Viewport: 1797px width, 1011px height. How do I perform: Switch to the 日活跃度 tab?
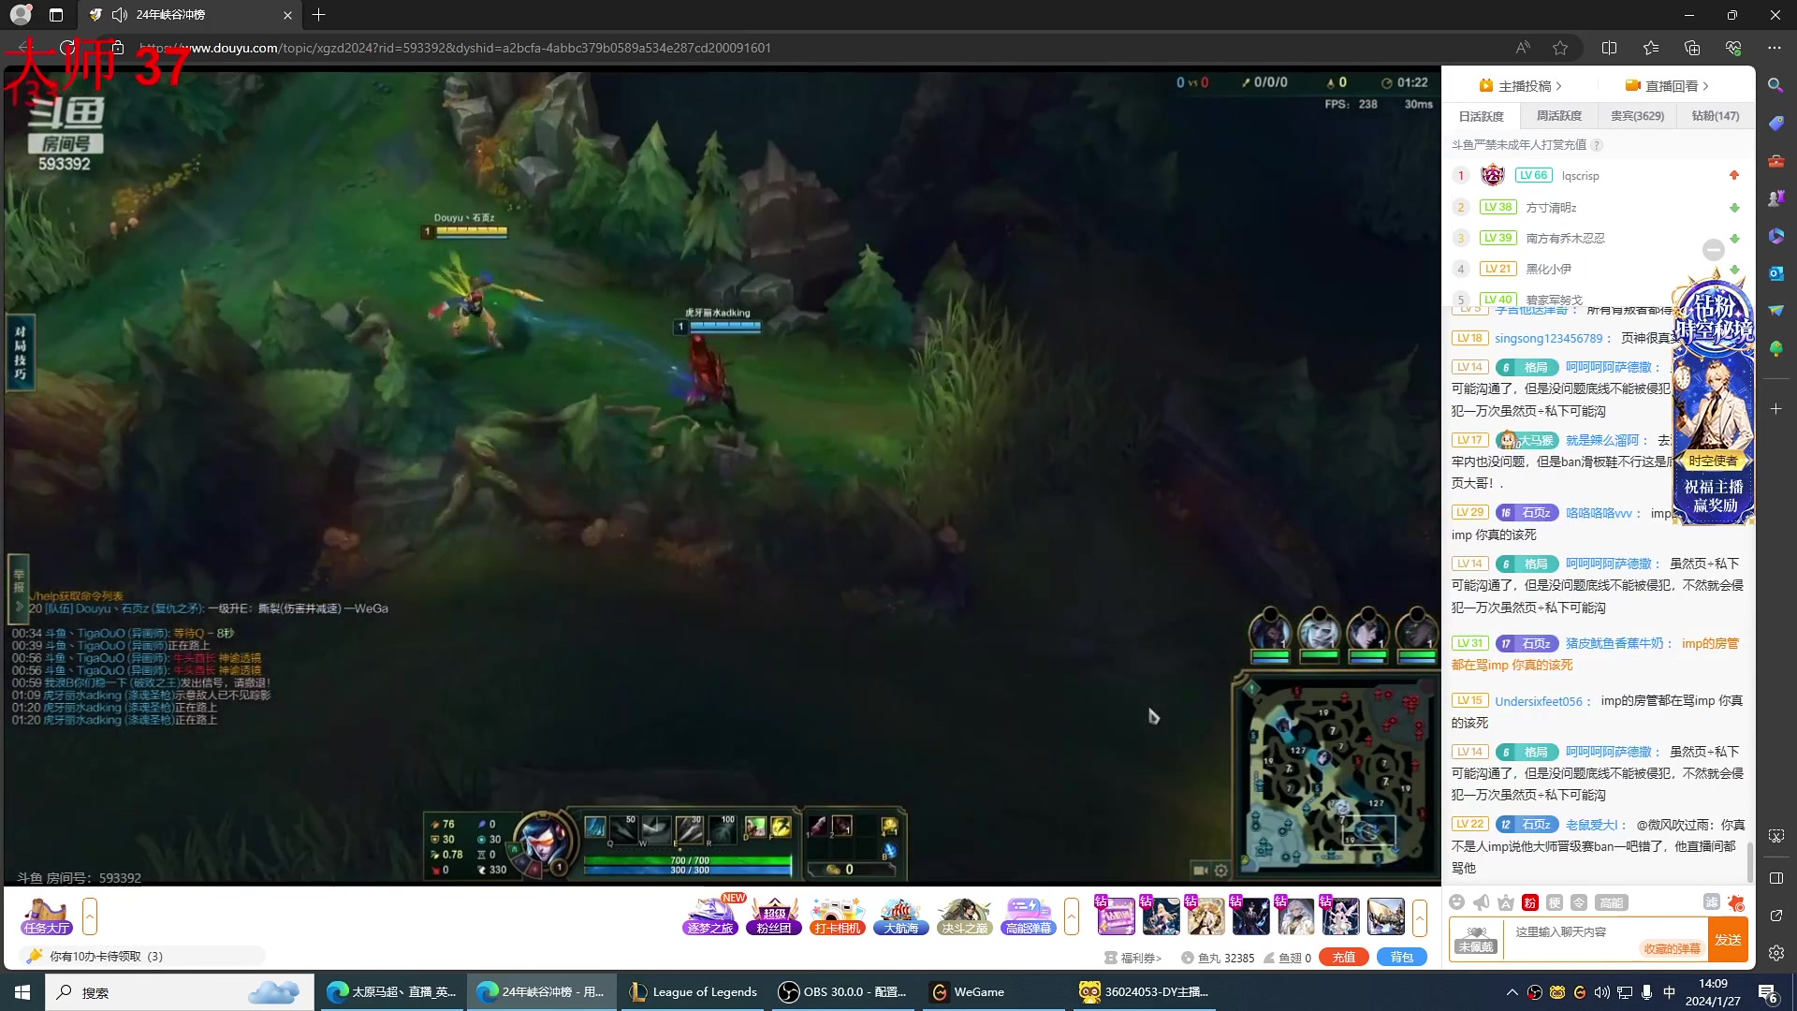click(x=1481, y=116)
